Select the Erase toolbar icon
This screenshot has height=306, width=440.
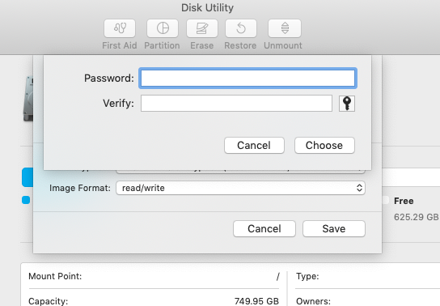[202, 28]
